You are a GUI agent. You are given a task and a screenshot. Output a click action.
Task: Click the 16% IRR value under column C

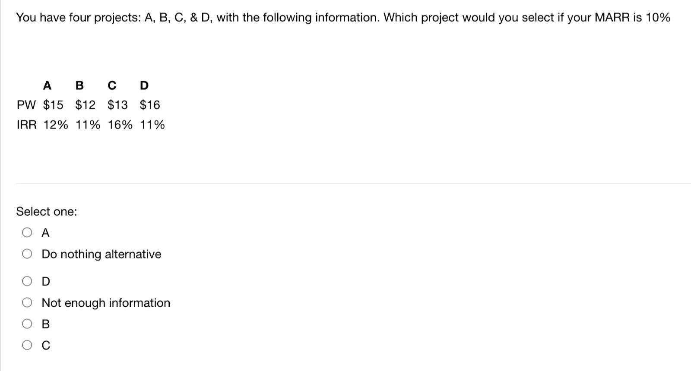click(x=121, y=125)
